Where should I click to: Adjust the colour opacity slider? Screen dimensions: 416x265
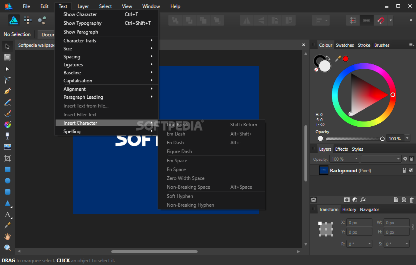point(354,139)
